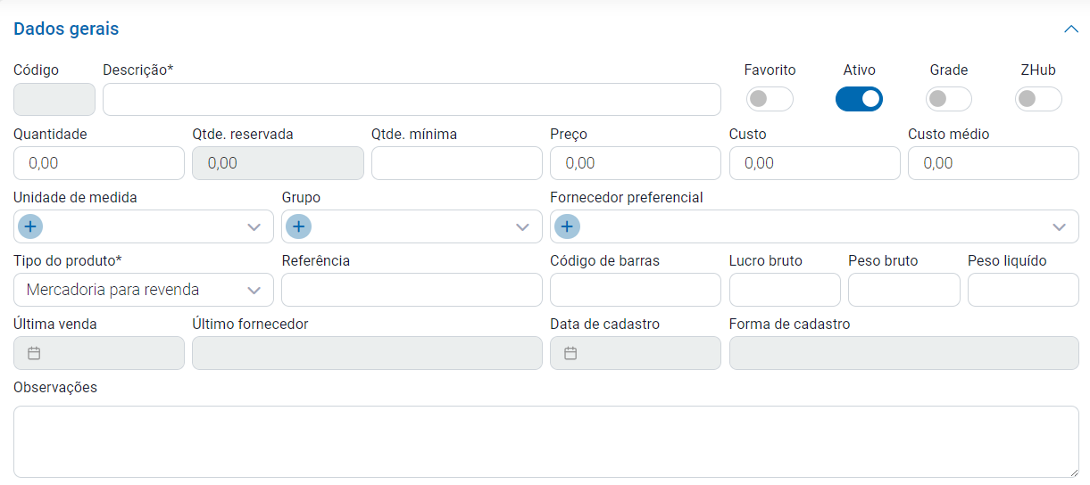The width and height of the screenshot is (1090, 485).
Task: Toggle the ZHub switch on
Action: [x=1037, y=99]
